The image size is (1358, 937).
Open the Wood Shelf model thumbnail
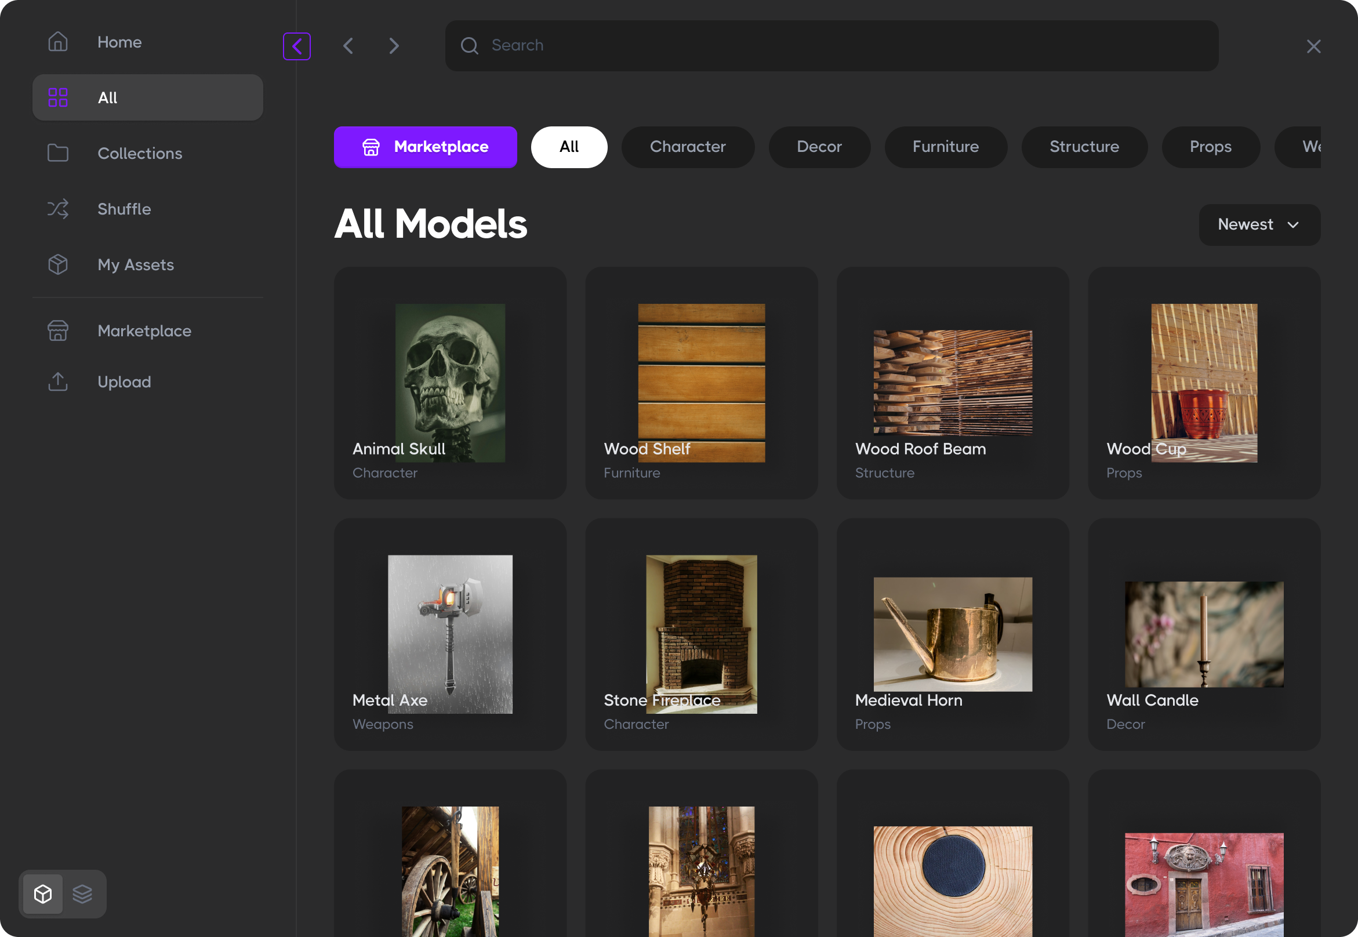(701, 383)
